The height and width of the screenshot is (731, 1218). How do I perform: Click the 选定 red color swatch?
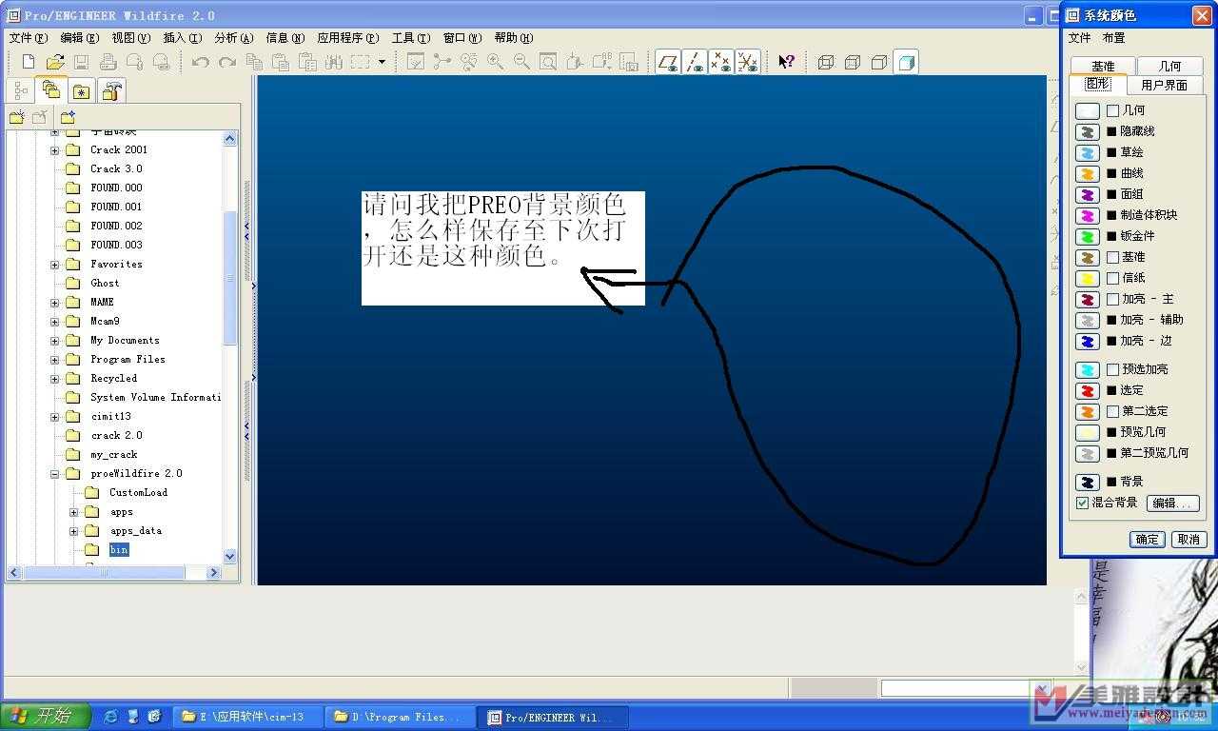[x=1088, y=390]
